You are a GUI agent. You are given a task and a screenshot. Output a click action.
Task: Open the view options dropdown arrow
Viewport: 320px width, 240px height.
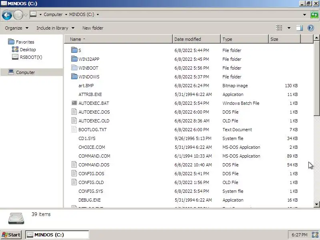pos(289,28)
